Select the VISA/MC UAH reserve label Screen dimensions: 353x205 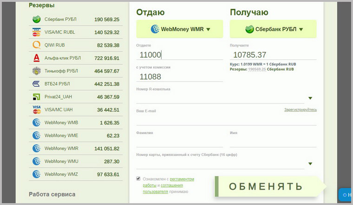coord(59,109)
